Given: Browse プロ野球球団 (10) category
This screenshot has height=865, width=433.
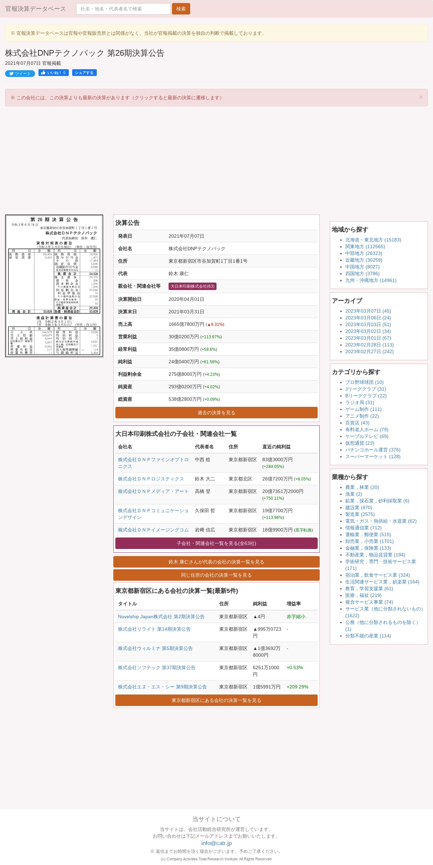Looking at the screenshot, I should (x=364, y=382).
